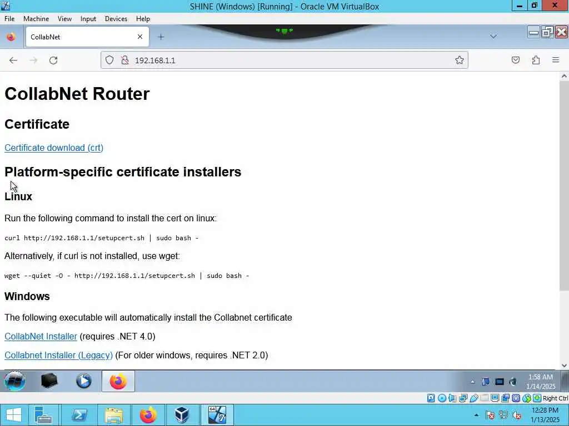Screen dimensions: 569x426
Task: Open the Firefox extensions puzzle icon
Action: coord(536,60)
